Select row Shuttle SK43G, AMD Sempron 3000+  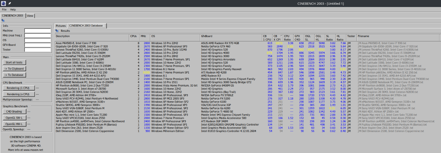tap(247, 105)
